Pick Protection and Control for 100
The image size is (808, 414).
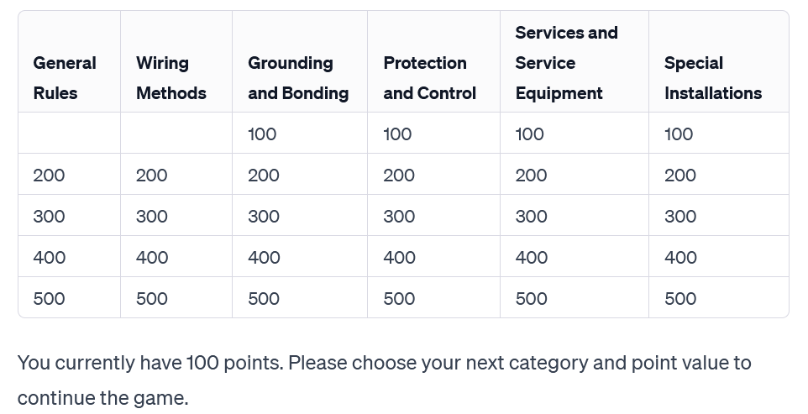[x=397, y=134]
